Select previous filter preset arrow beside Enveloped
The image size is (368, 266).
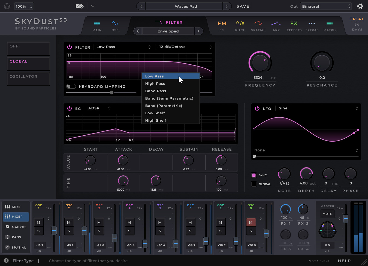click(138, 31)
